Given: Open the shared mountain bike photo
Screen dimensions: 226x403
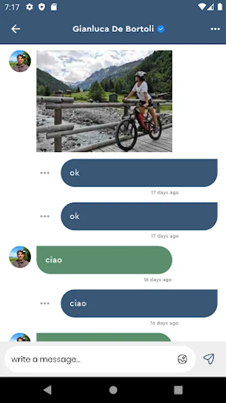Looking at the screenshot, I should click(x=104, y=101).
